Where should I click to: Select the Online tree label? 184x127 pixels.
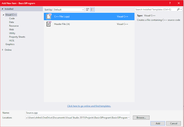(x=8, y=50)
